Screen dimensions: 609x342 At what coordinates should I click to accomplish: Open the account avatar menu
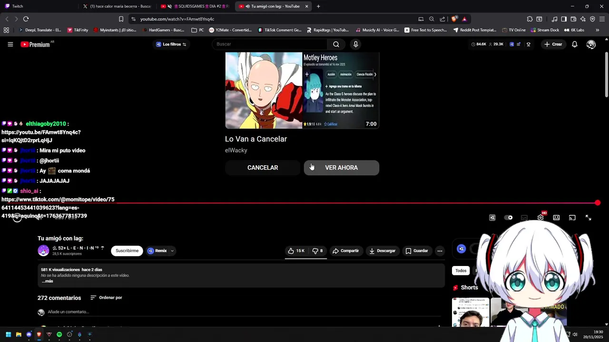pos(591,44)
